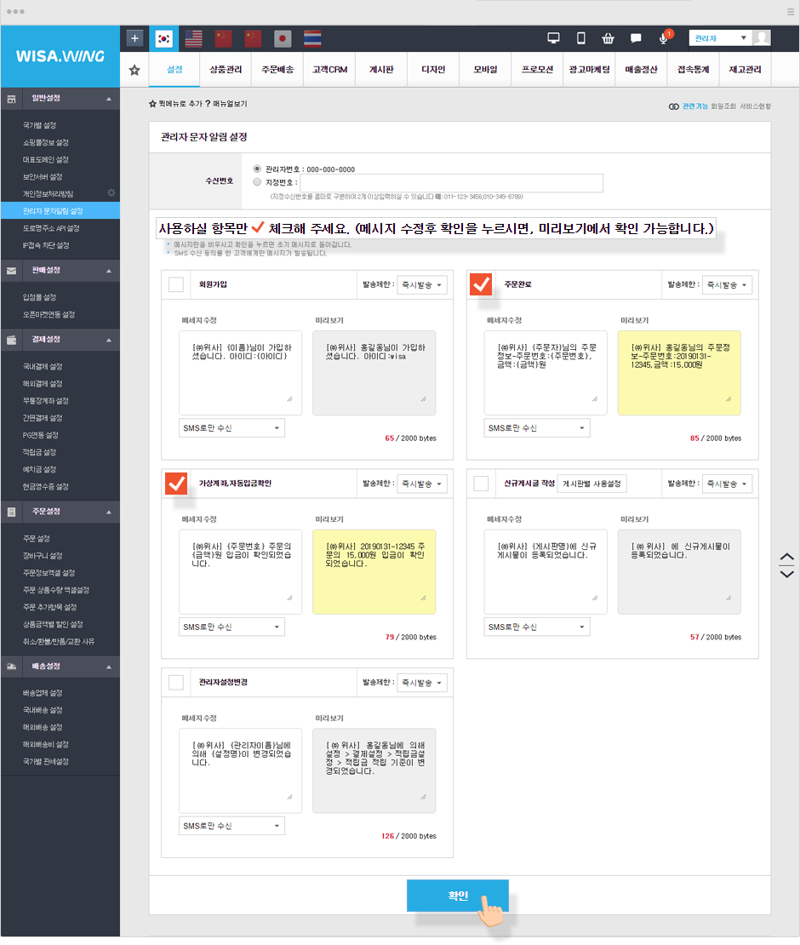Image resolution: width=800 pixels, height=945 pixels.
Task: Switch to the 주문배송 tab
Action: tap(277, 70)
